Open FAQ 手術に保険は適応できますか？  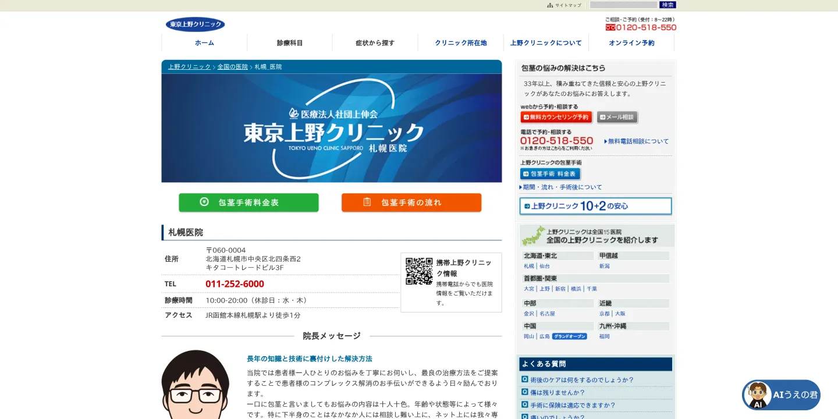click(573, 406)
